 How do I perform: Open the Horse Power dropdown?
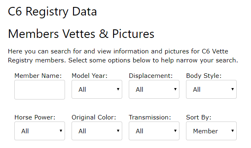point(40,131)
